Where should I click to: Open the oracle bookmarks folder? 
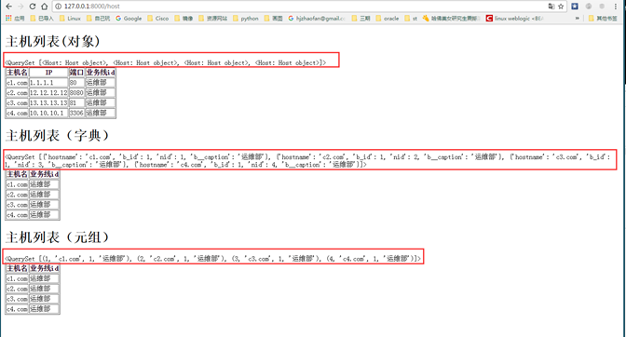tap(388, 19)
